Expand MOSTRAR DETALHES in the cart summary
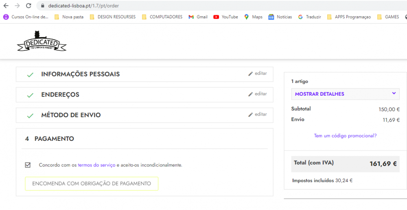This screenshot has width=407, height=210. (345, 94)
